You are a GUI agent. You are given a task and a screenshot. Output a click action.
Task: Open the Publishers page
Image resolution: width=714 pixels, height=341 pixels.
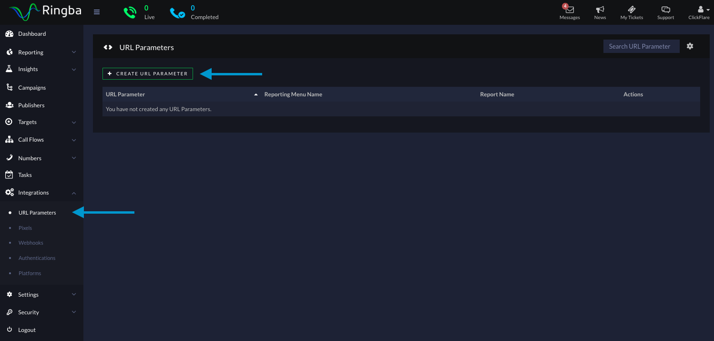31,105
